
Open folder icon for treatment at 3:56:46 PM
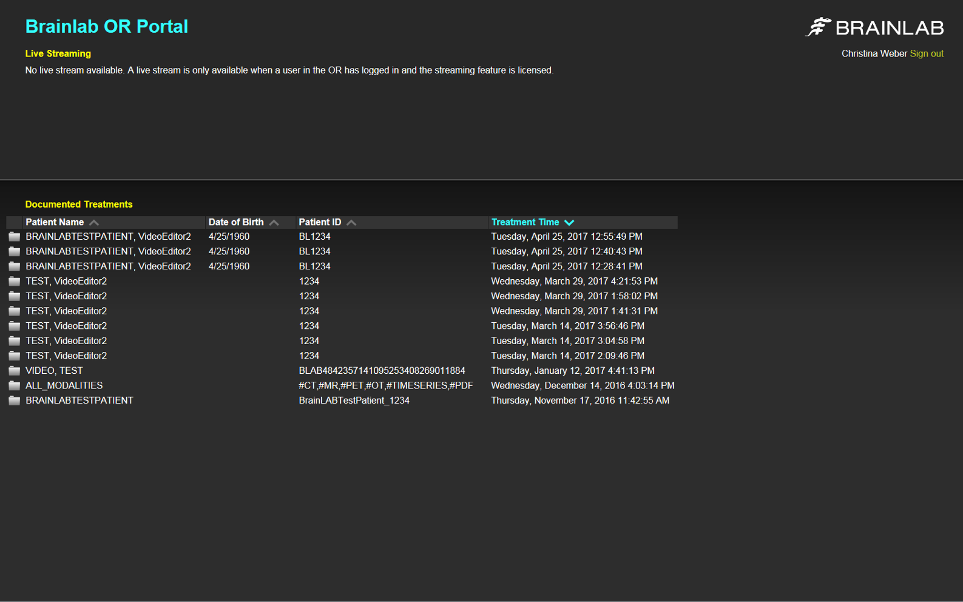(x=15, y=326)
